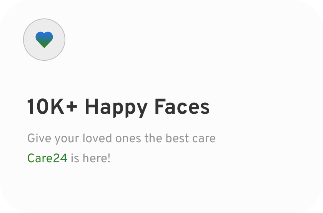Select the word "Faces" in the heading
323x213 pixels.
(x=182, y=107)
